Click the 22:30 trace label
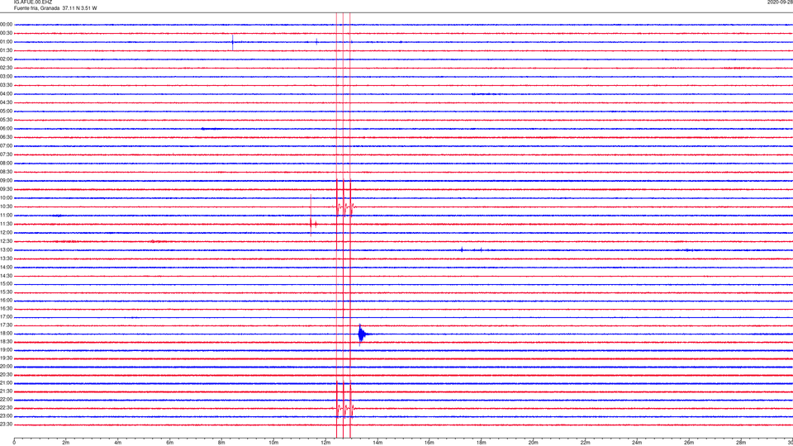The image size is (793, 446). pos(6,408)
